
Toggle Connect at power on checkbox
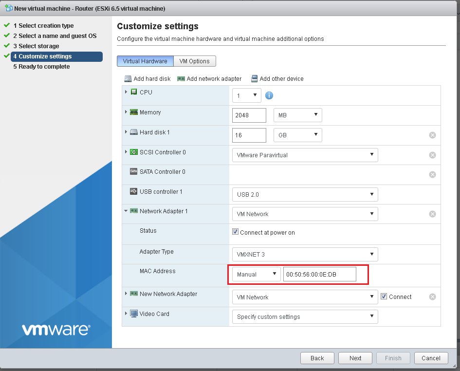[235, 232]
